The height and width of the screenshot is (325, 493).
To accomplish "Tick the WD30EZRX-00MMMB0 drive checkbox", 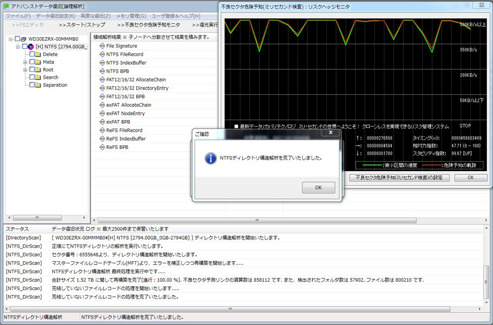I will [x=18, y=39].
